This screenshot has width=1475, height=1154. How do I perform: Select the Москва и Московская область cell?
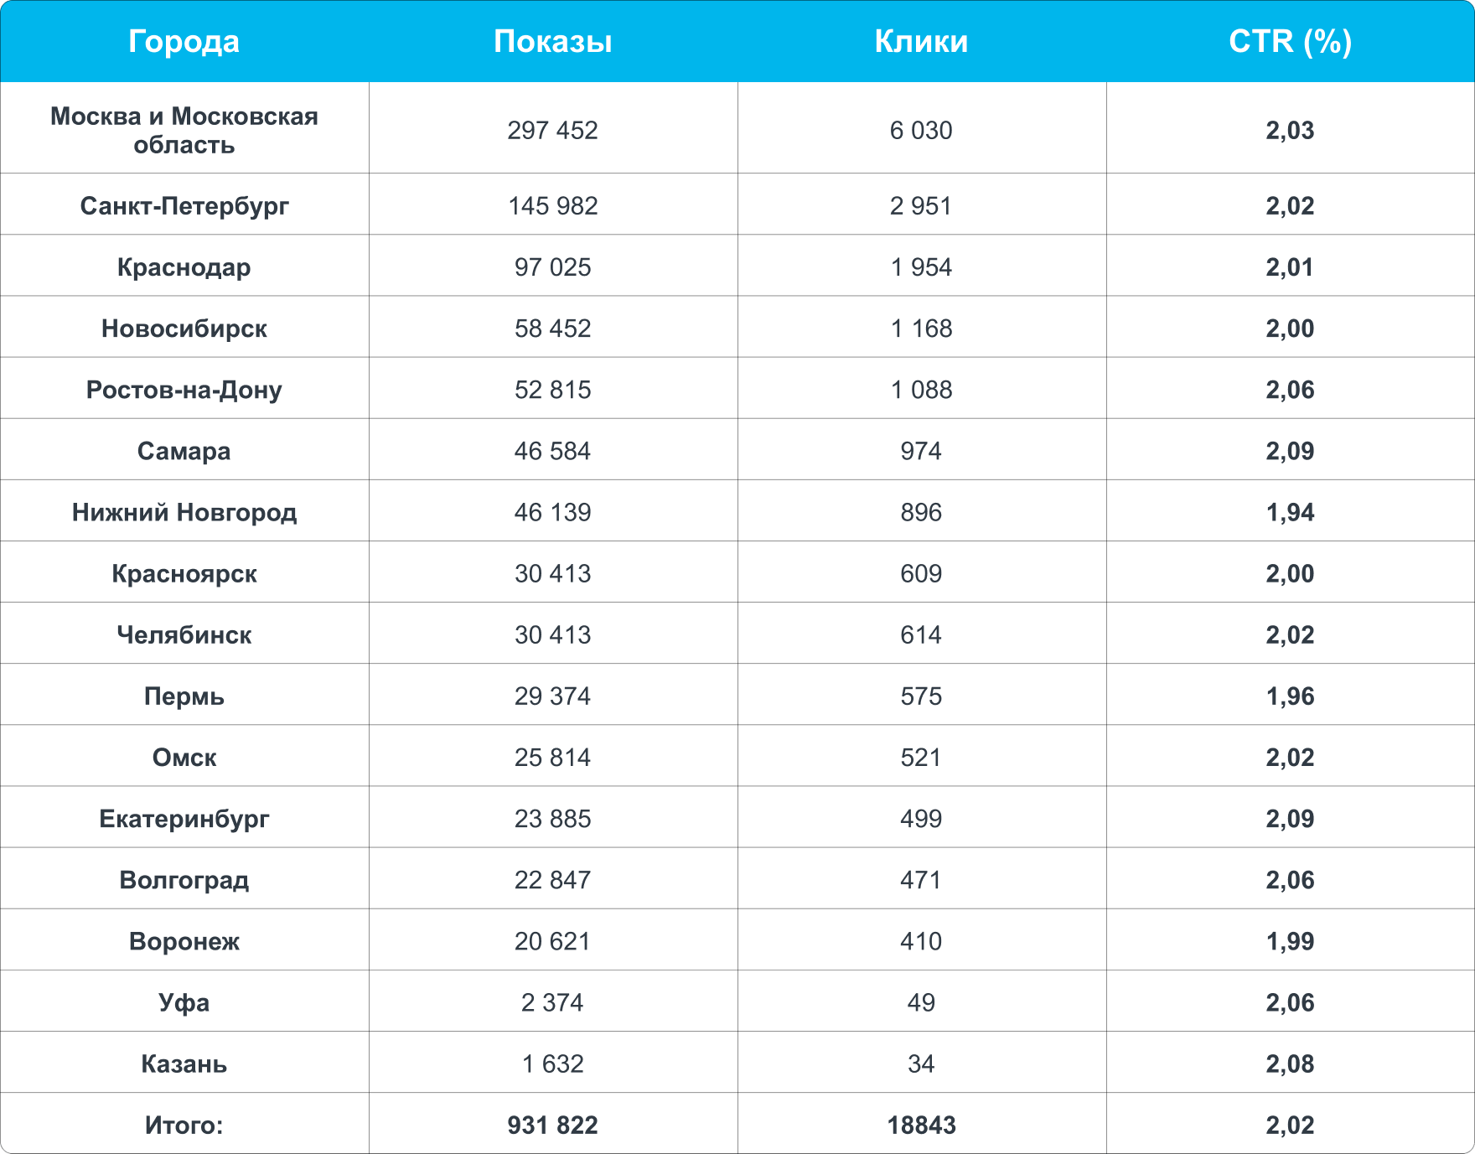pos(184,130)
